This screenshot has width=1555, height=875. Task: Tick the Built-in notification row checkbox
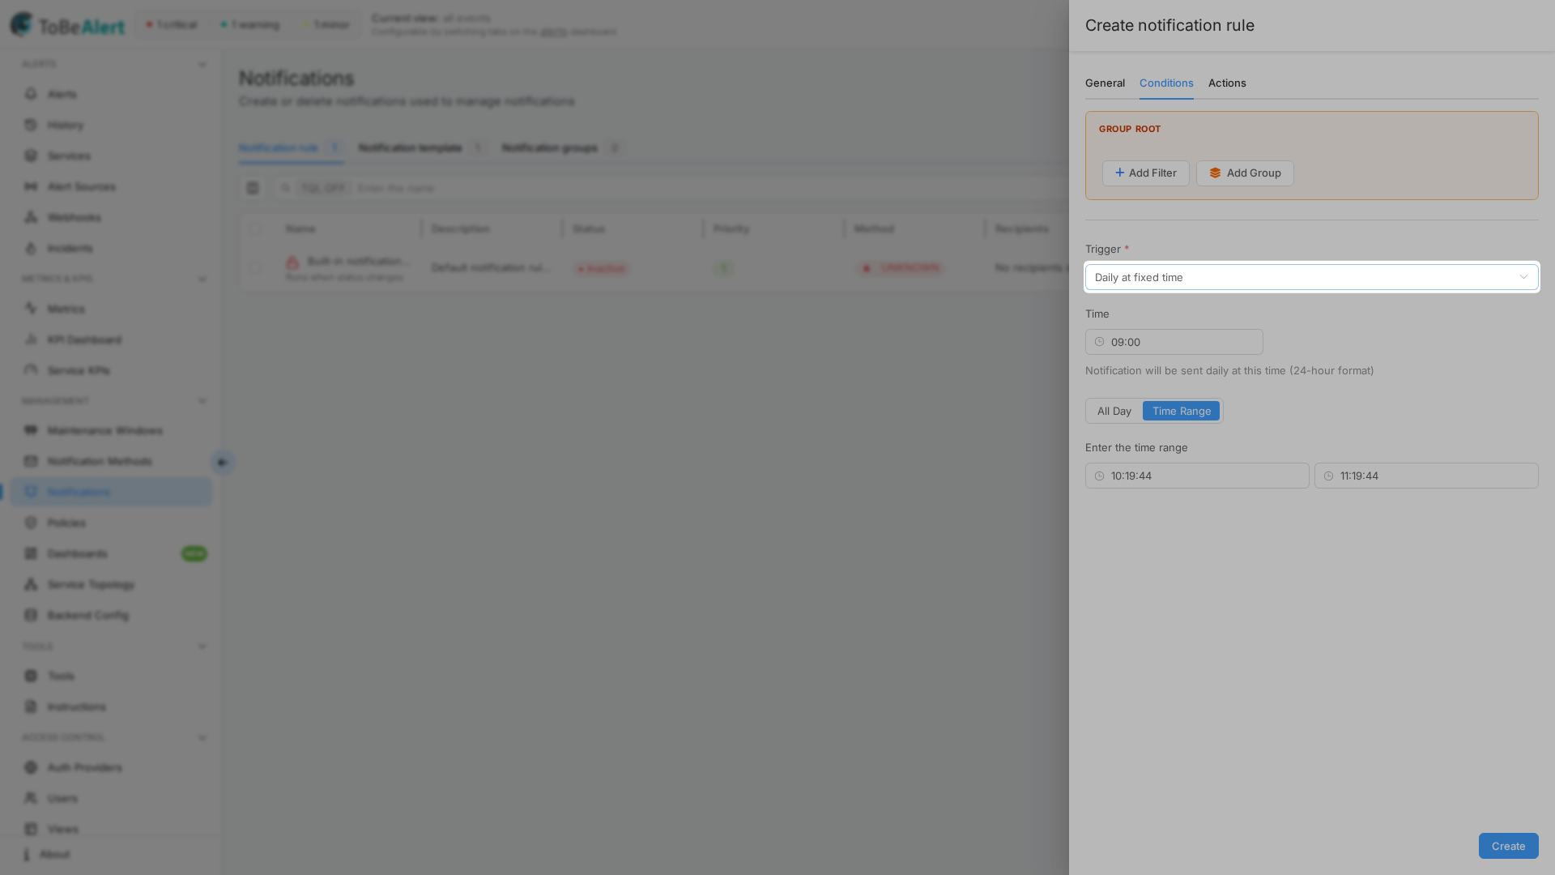click(x=256, y=267)
